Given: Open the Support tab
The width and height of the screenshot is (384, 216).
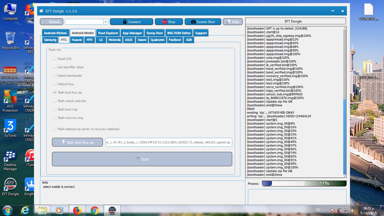Looking at the screenshot, I should [x=201, y=33].
